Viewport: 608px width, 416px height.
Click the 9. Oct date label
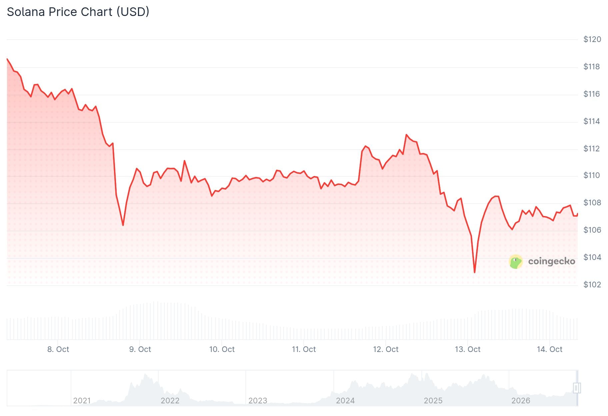(x=140, y=349)
